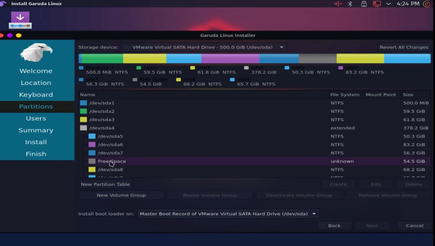Image resolution: width=435 pixels, height=246 pixels.
Task: Select the /dev/sda1 row
Action: click(255, 103)
